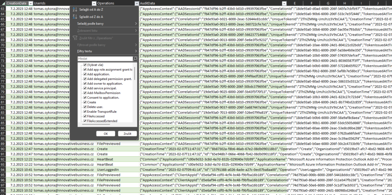This screenshot has width=392, height=195.
Task: Click the OK button in filter menu
Action: pyautogui.click(x=106, y=134)
